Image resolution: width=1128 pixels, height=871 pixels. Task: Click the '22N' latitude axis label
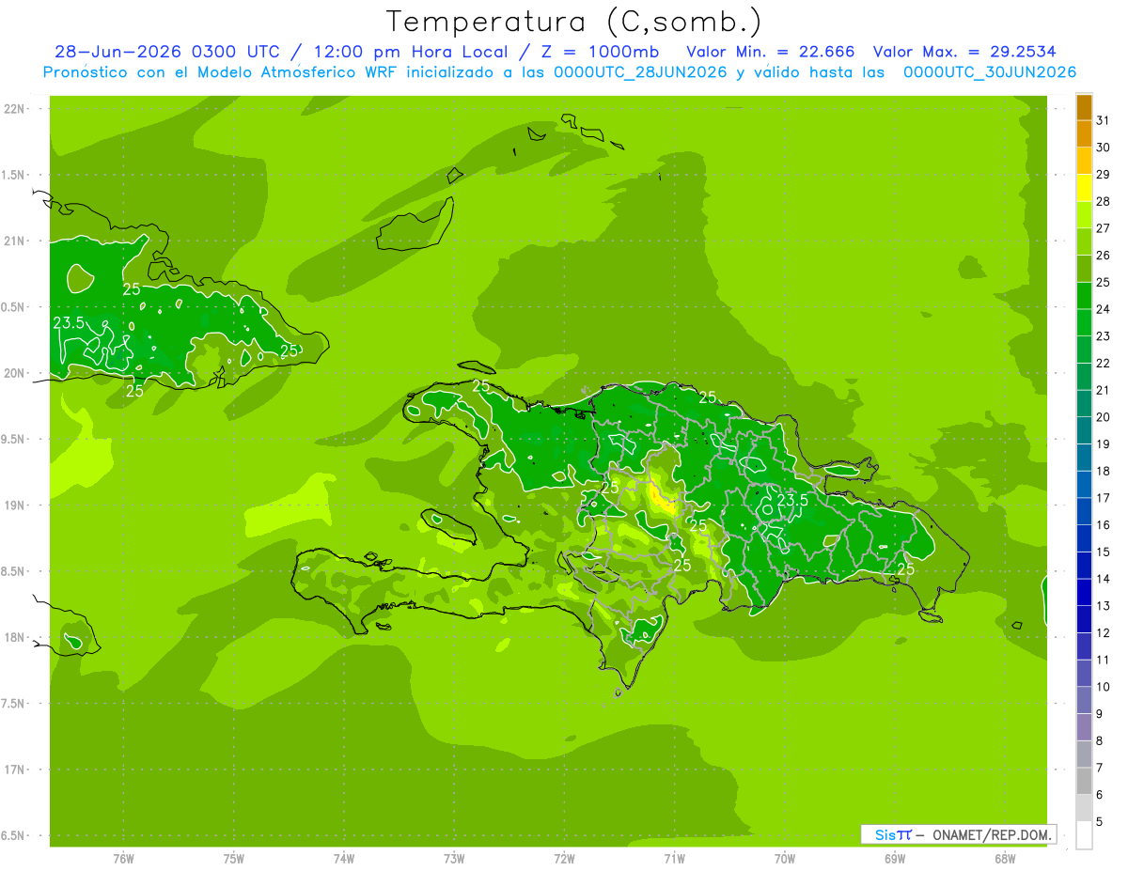click(14, 109)
